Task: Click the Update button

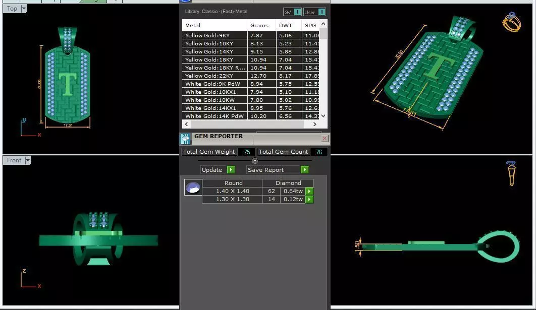Action: click(214, 170)
